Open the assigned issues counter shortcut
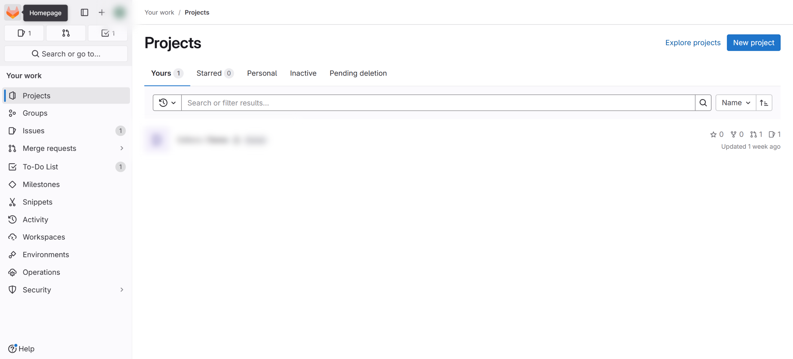 24,33
